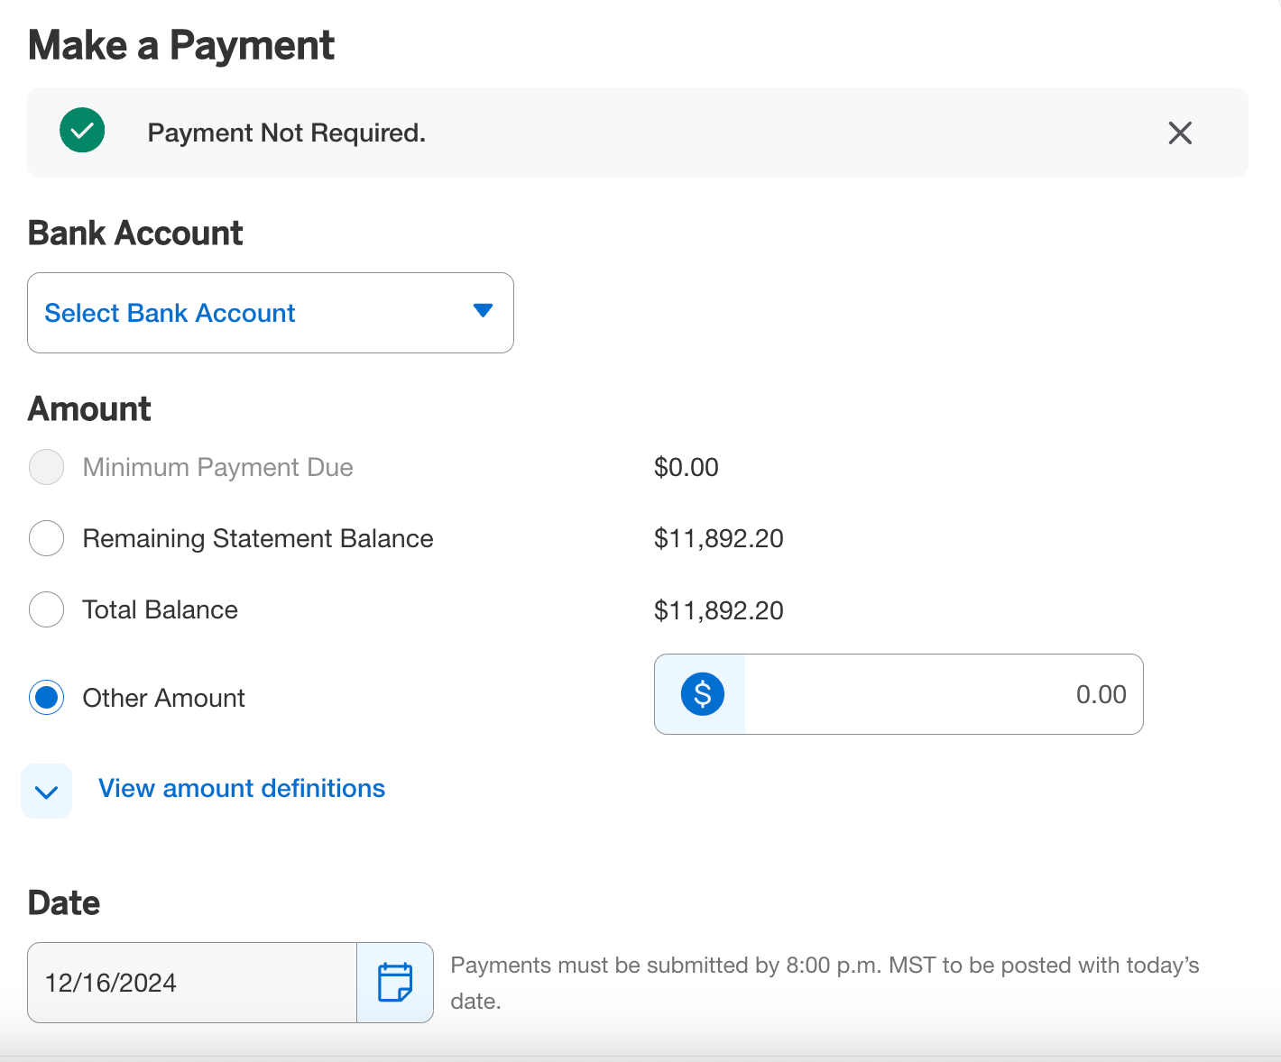Open the calendar date picker icon
Image resolution: width=1281 pixels, height=1062 pixels.
click(395, 983)
